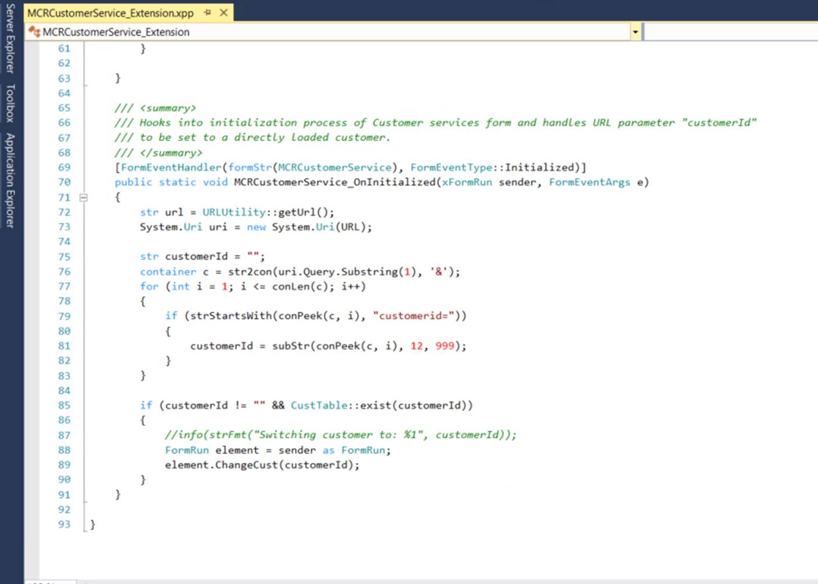The width and height of the screenshot is (818, 584).
Task: Collapse the method block at line 71
Action: (x=83, y=198)
